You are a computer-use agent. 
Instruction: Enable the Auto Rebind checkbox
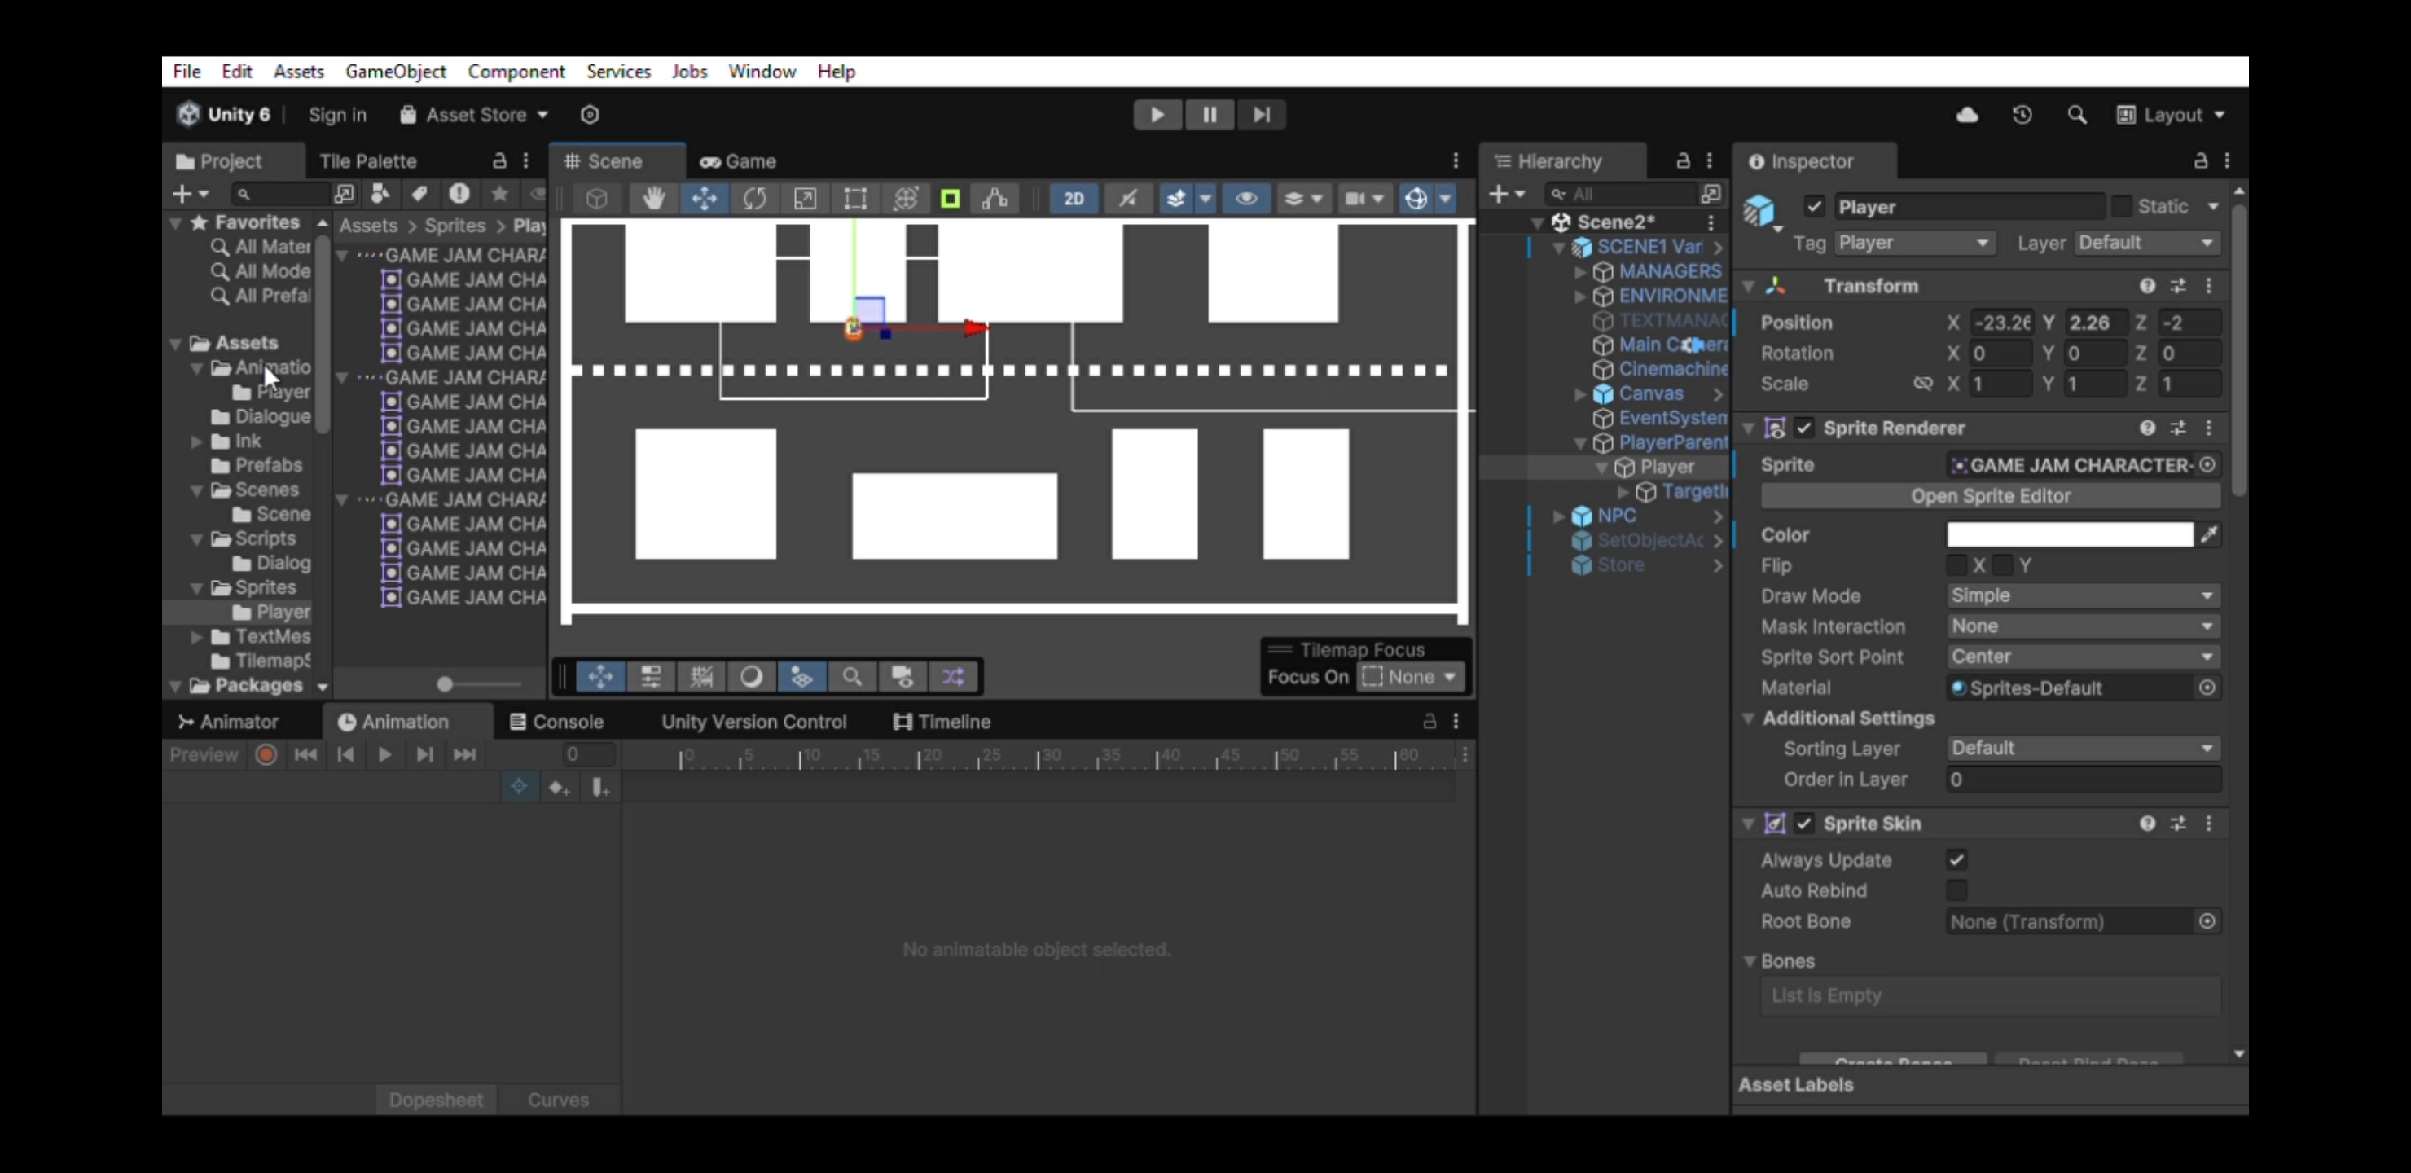(x=1956, y=890)
